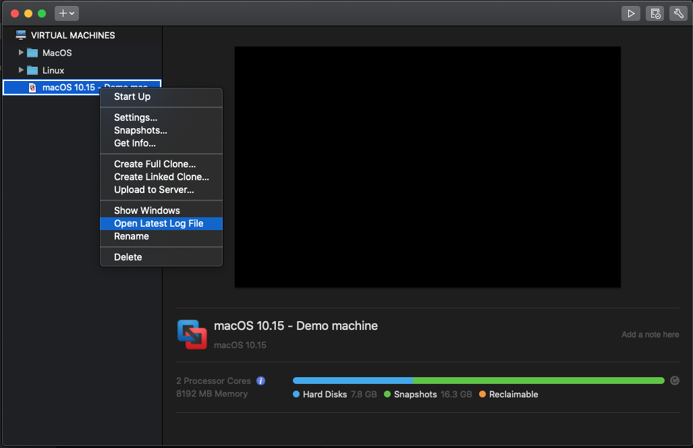Viewport: 693px width, 448px height.
Task: Click the VMware Fusion VM logo icon
Action: point(192,335)
